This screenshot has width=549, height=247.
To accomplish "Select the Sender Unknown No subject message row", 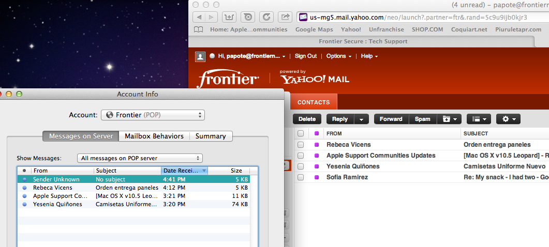I will (133, 179).
